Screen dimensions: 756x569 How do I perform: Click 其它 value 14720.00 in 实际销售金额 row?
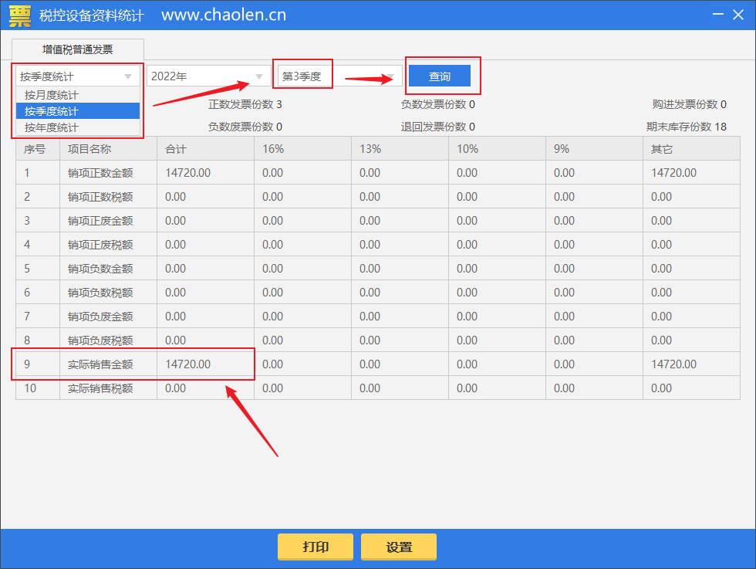point(673,364)
